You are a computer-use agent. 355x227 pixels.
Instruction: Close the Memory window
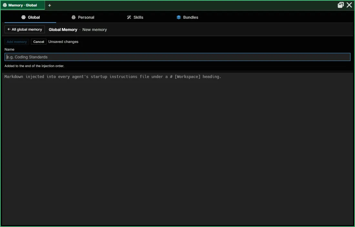[x=349, y=5]
